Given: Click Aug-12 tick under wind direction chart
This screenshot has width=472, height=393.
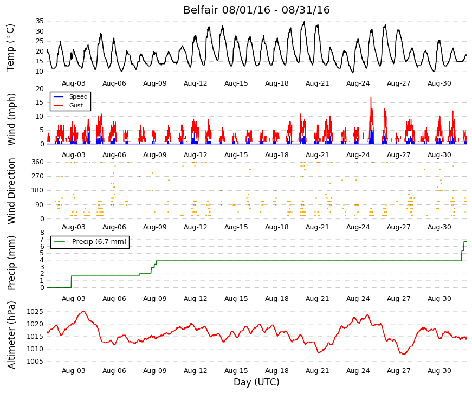Looking at the screenshot, I should 196,227.
